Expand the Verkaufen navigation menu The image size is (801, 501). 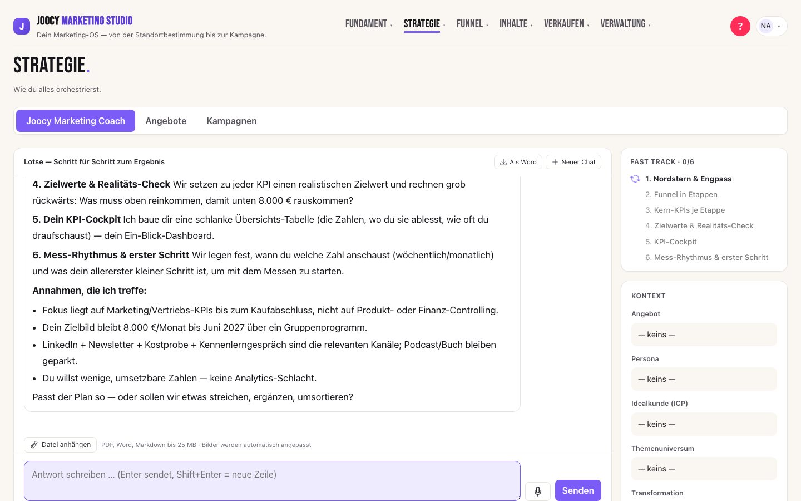[x=566, y=24]
